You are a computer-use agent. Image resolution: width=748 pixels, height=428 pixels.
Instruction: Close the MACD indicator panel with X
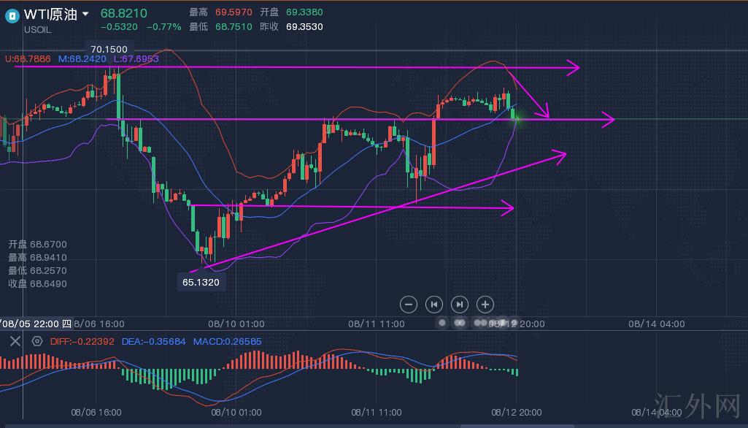point(15,341)
